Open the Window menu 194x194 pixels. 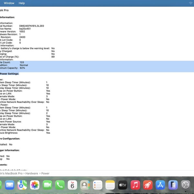9,3
